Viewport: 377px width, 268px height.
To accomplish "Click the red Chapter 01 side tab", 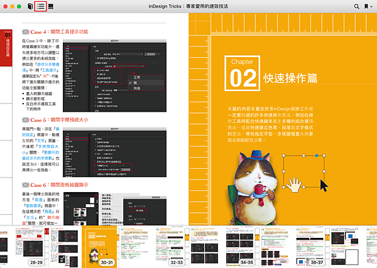I will tap(6, 48).
